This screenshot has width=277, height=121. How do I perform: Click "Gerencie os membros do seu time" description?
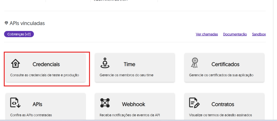126,75
